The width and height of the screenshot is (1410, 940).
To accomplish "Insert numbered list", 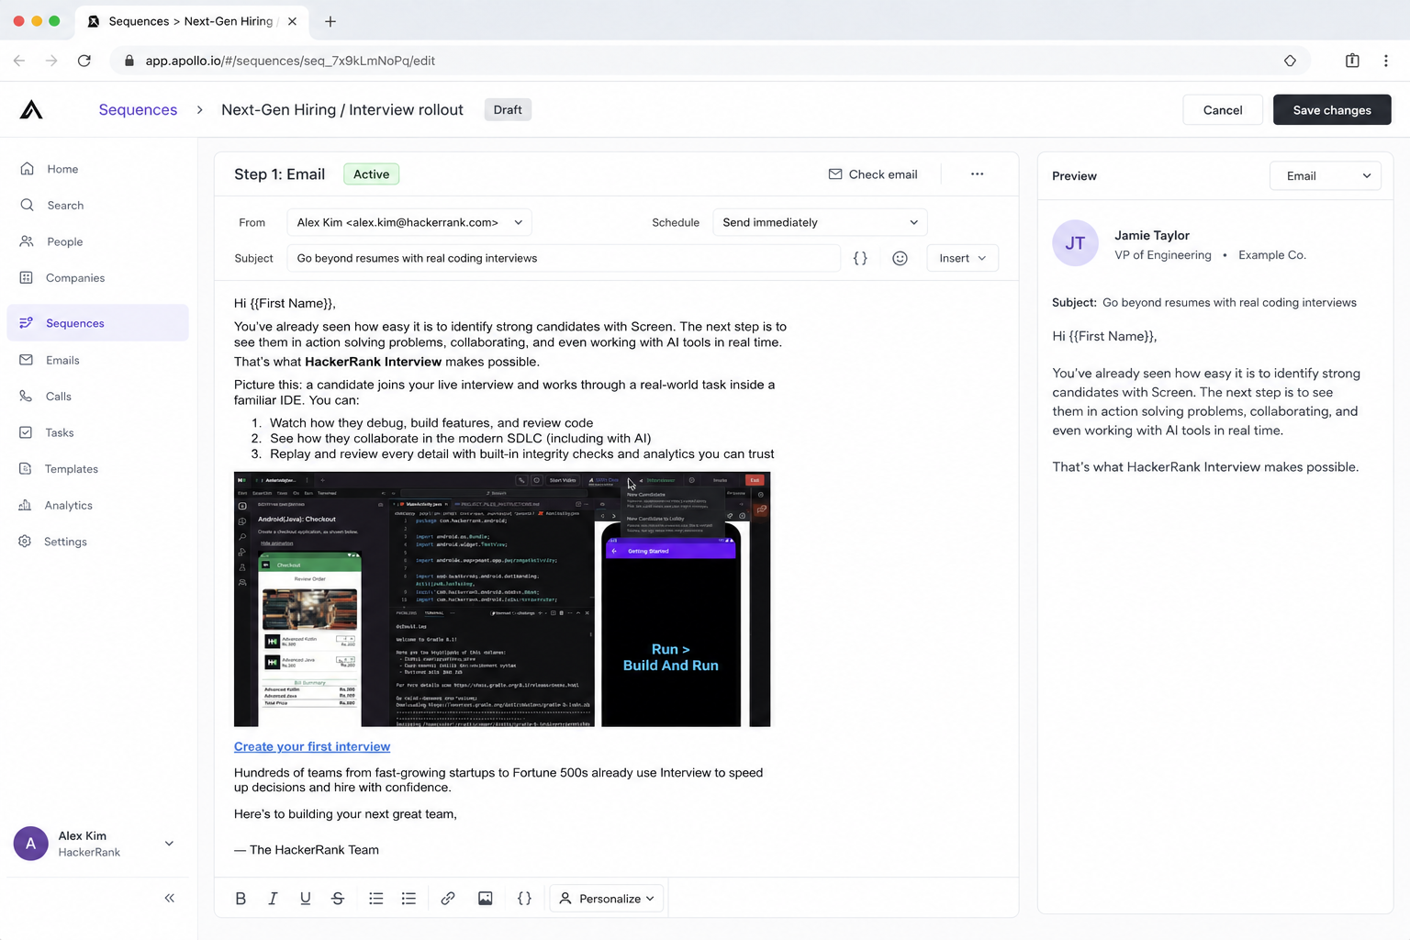I will click(x=408, y=899).
